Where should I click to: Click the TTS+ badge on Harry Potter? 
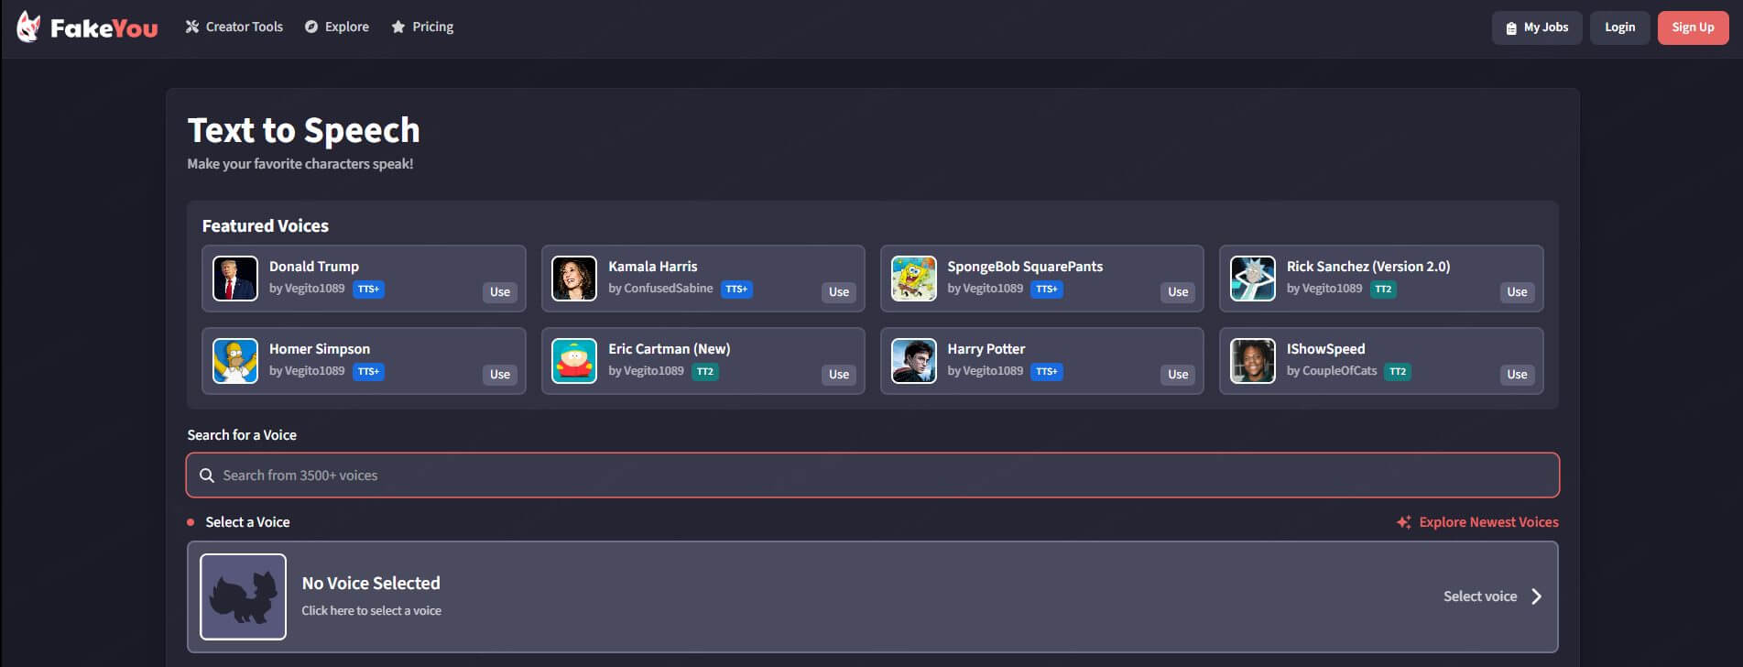[x=1047, y=371]
